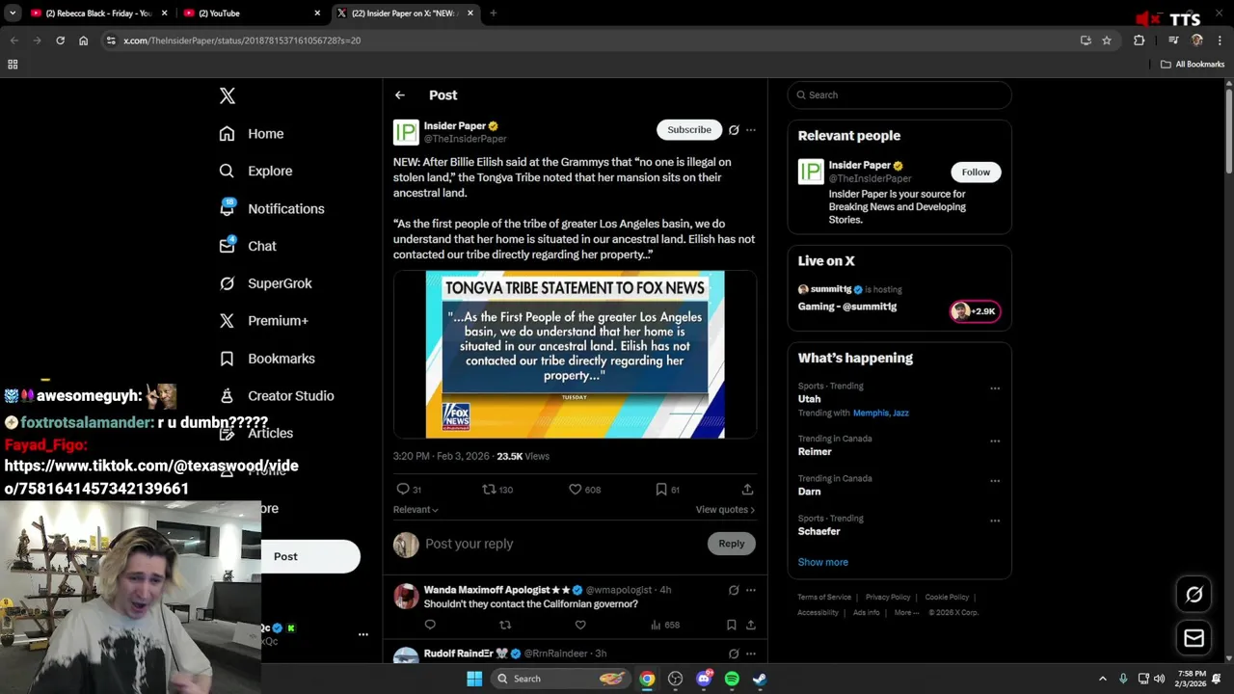Viewport: 1234px width, 694px height.
Task: More options for Reimer trend
Action: pyautogui.click(x=995, y=441)
